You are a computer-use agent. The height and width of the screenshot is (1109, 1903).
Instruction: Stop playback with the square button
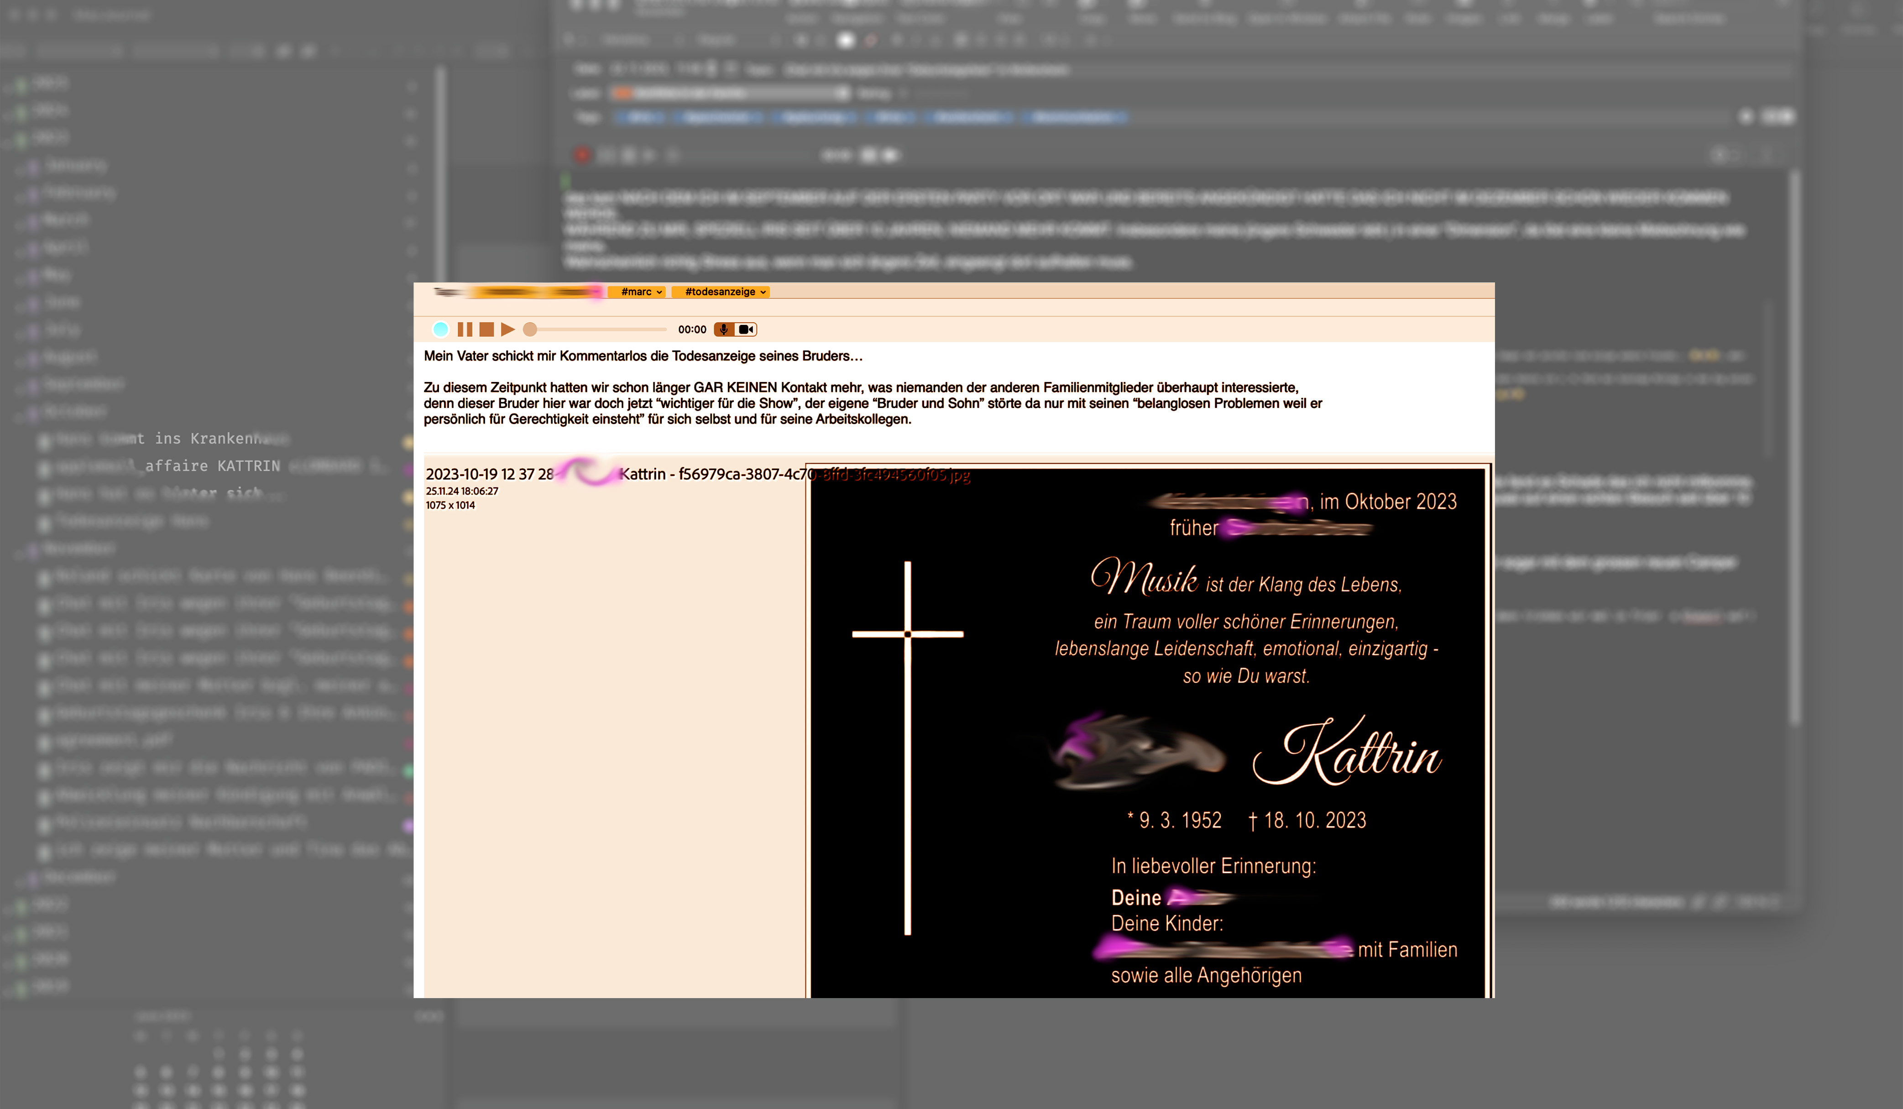[x=486, y=330]
